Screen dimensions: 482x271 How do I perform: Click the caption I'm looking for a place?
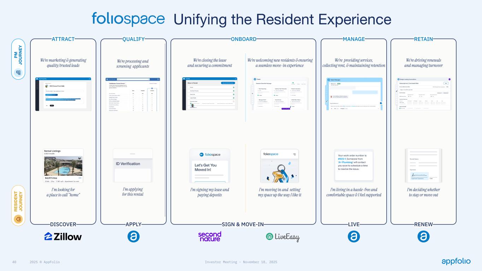click(x=63, y=192)
